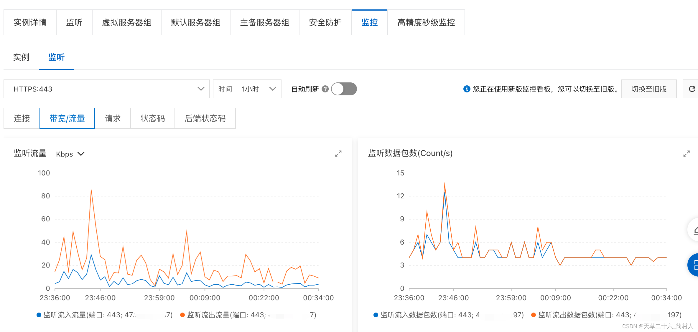Click the blue floating button at right edge
Image resolution: width=698 pixels, height=332 pixels.
(x=693, y=265)
